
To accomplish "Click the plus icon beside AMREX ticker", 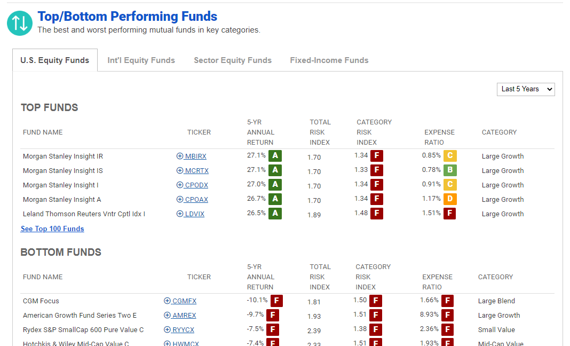I will (167, 315).
